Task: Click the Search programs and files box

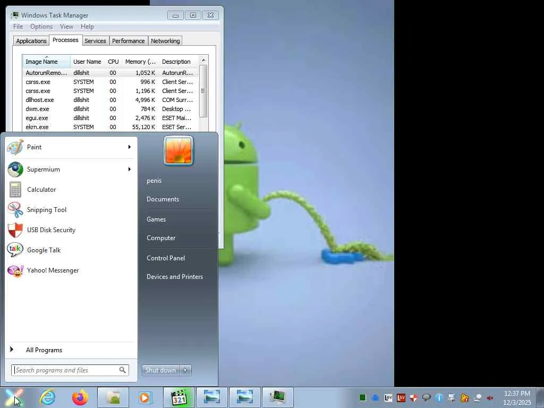Action: [70, 370]
